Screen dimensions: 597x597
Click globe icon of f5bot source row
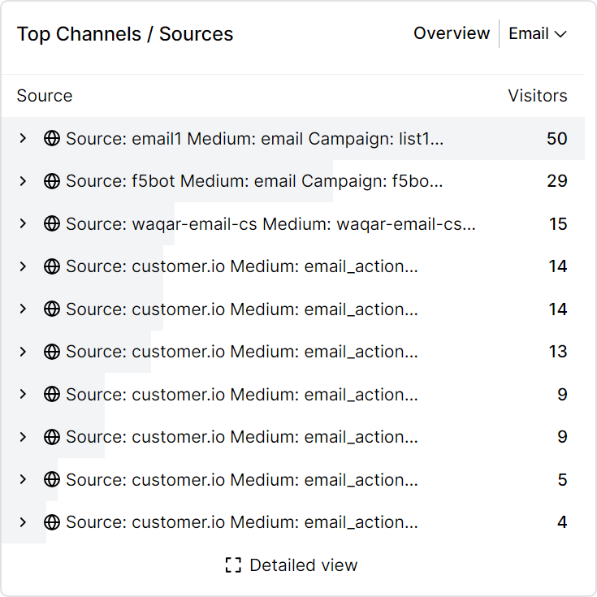click(52, 181)
